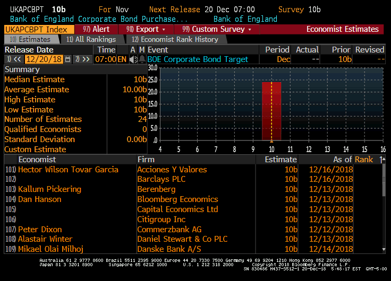Sort by the As of column header
Screen dimensions: 391x281
click(x=342, y=160)
